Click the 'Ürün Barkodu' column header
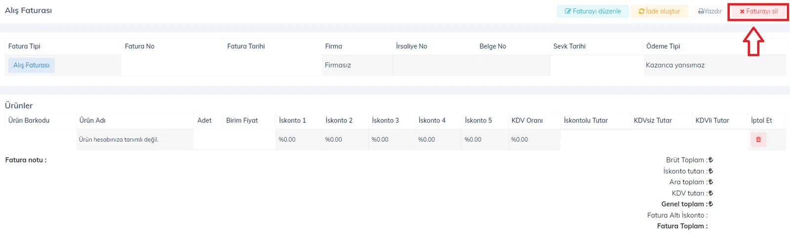Screen dimensions: 790x236 pos(29,120)
